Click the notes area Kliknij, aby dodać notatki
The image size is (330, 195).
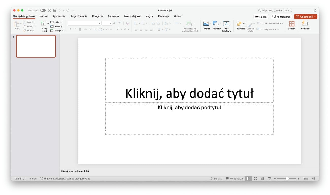pos(75,171)
